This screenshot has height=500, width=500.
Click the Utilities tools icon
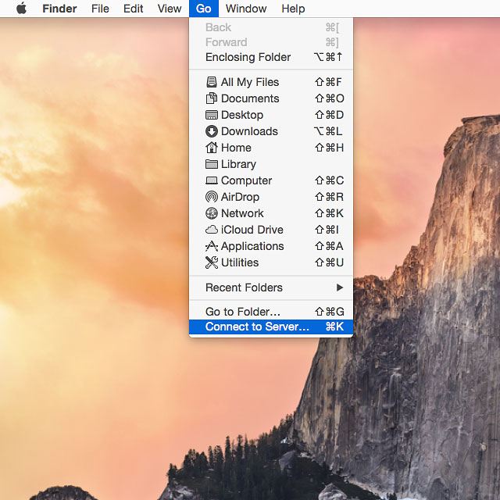coord(212,262)
